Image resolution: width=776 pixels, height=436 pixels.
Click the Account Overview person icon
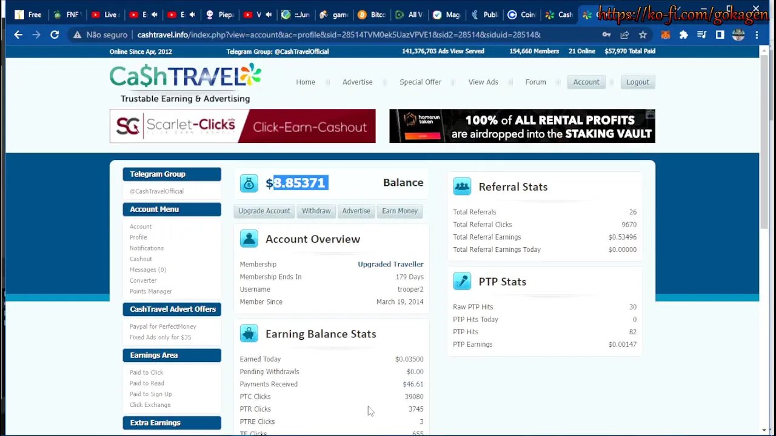[x=249, y=239]
